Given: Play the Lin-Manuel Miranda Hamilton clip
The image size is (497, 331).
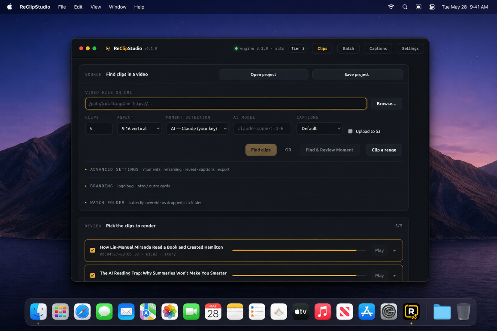Looking at the screenshot, I should (379, 250).
